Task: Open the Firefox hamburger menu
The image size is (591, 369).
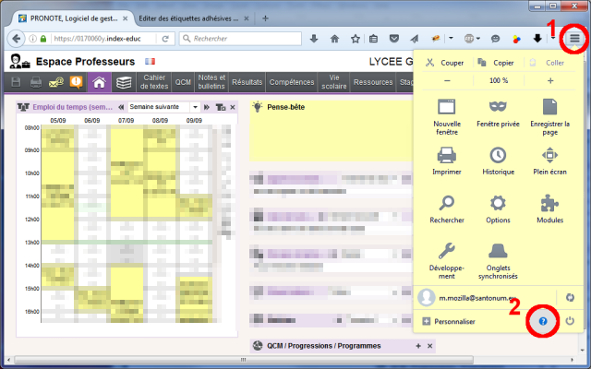Action: coord(575,39)
